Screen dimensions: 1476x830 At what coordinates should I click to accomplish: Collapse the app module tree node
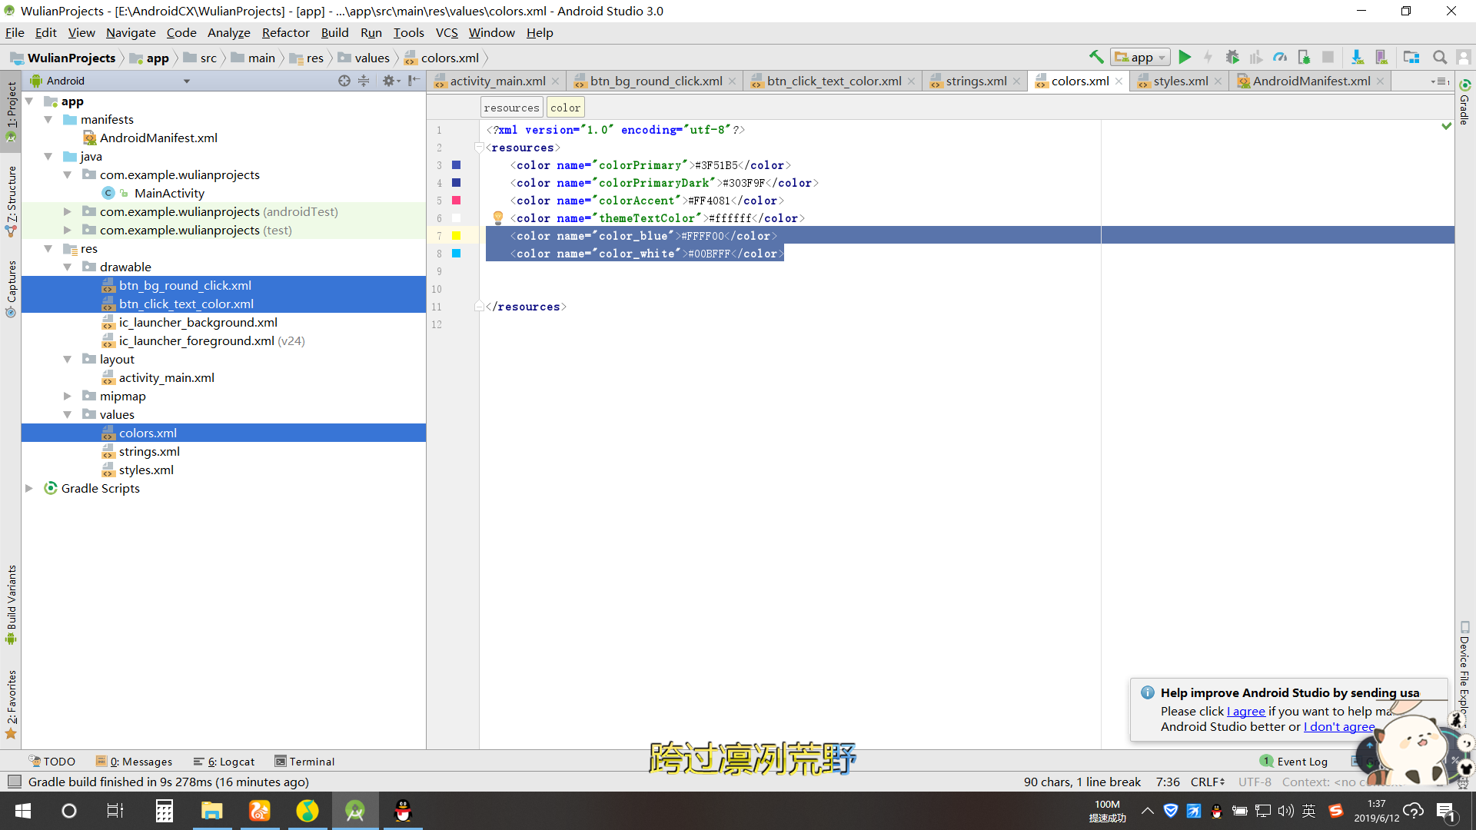pyautogui.click(x=29, y=101)
